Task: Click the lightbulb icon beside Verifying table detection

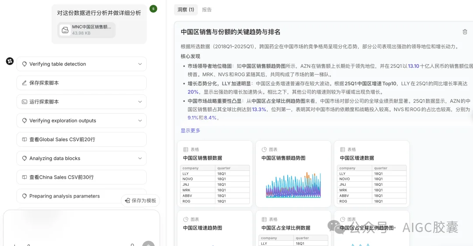Action: (25, 64)
